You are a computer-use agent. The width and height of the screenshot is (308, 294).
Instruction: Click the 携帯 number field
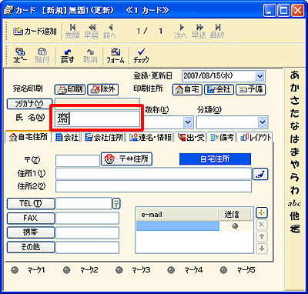87,232
